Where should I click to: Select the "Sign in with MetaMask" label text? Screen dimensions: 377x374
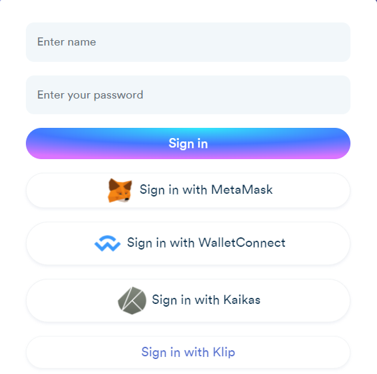(206, 190)
